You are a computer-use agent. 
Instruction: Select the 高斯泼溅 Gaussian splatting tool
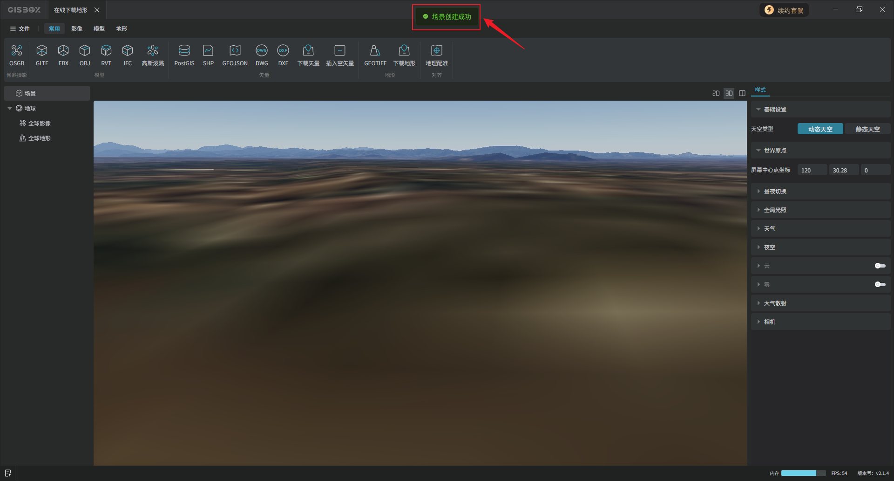click(x=153, y=55)
